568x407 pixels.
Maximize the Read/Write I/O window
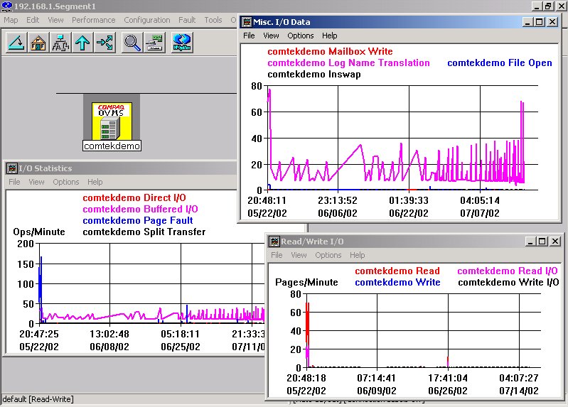click(x=541, y=242)
